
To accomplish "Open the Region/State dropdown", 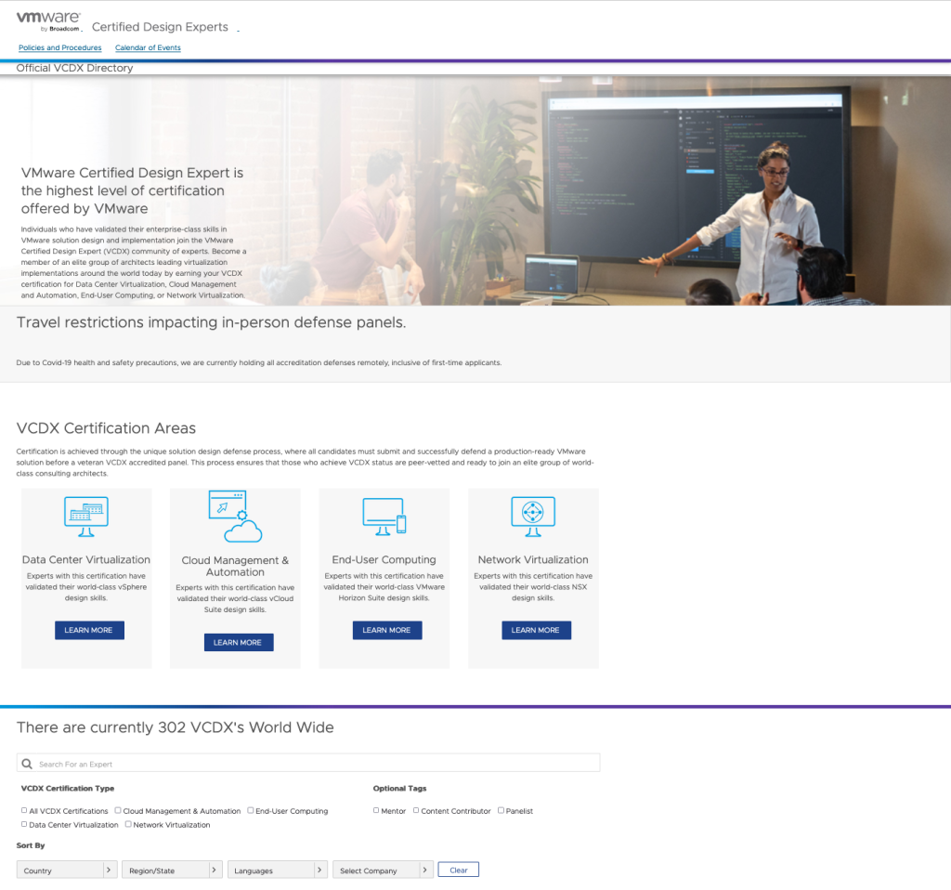I will point(172,870).
